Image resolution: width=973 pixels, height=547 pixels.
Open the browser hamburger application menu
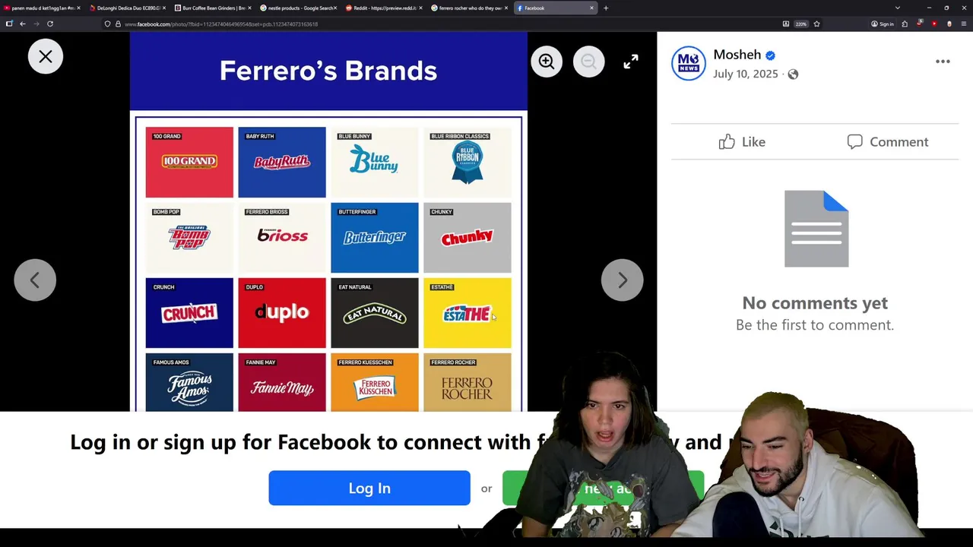click(963, 24)
